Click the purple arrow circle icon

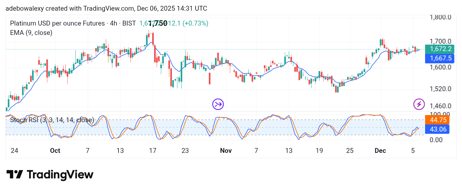coord(218,104)
